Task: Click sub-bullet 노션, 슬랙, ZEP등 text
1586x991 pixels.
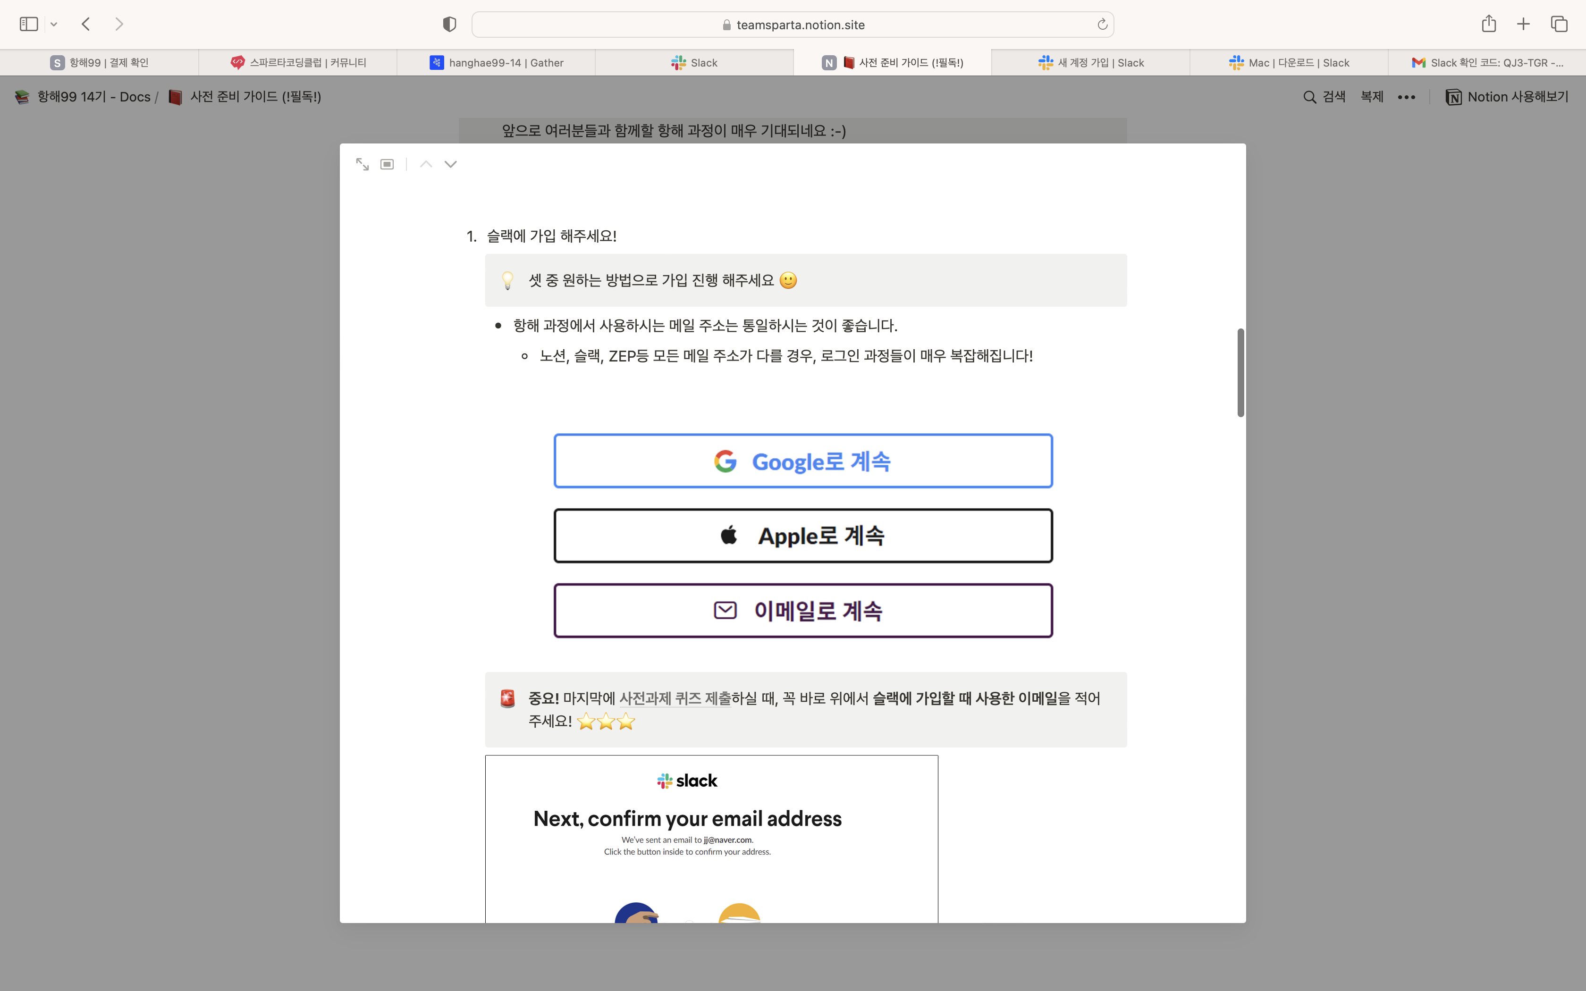Action: pos(786,356)
